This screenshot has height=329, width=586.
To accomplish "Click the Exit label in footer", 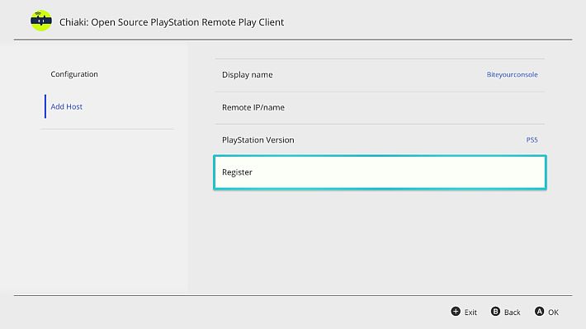I will pos(470,313).
